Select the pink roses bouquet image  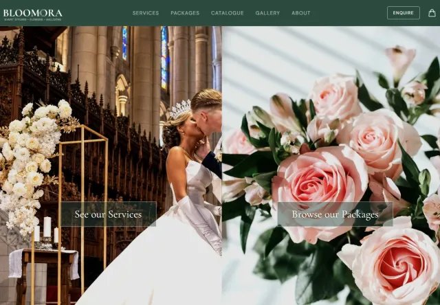[331, 166]
